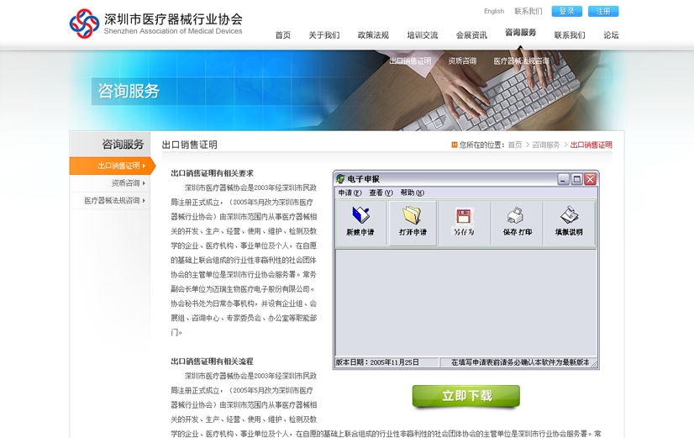Click the 电子申报 title bar app icon
The width and height of the screenshot is (694, 438).
(x=340, y=179)
